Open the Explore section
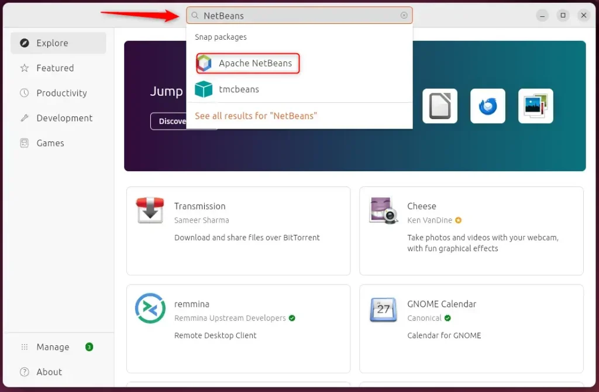Screen dimensions: 599x392 58,43
